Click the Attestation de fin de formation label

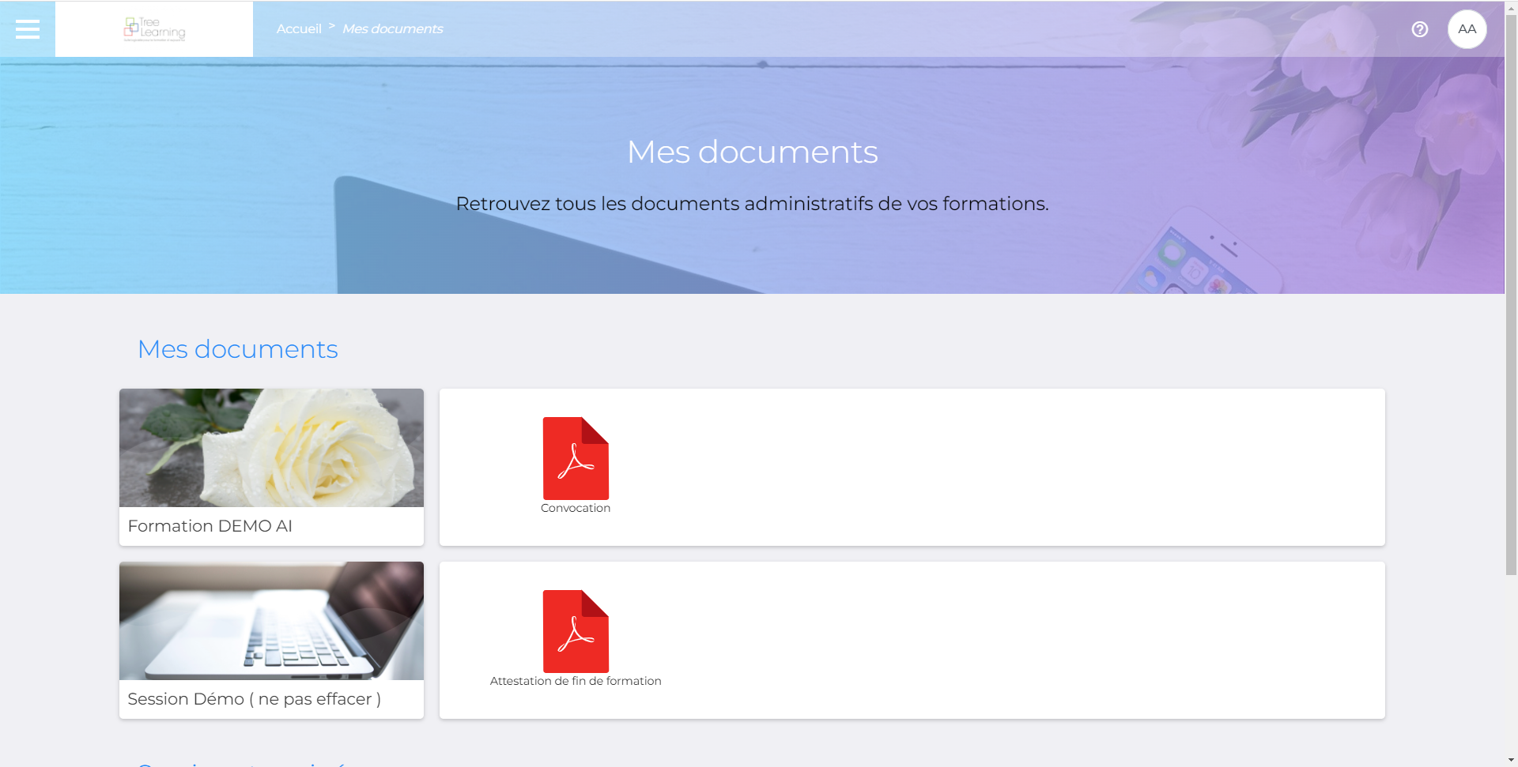pos(576,680)
